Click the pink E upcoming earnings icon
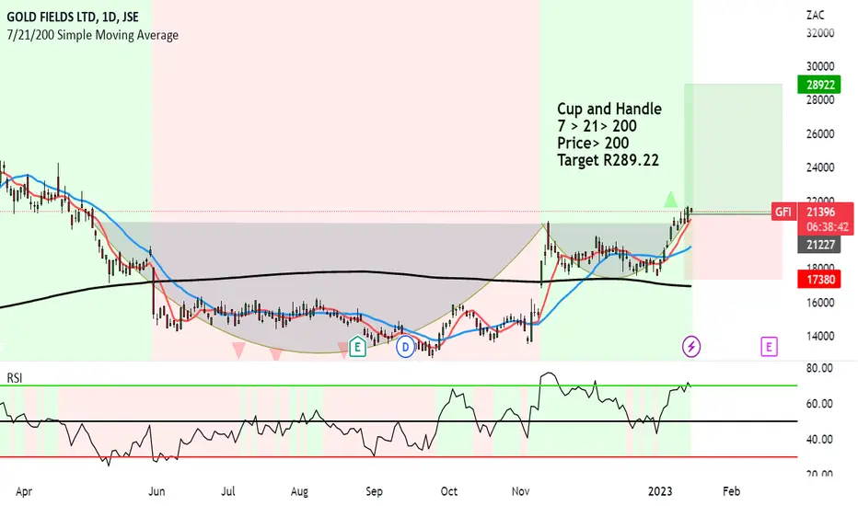 click(x=769, y=346)
